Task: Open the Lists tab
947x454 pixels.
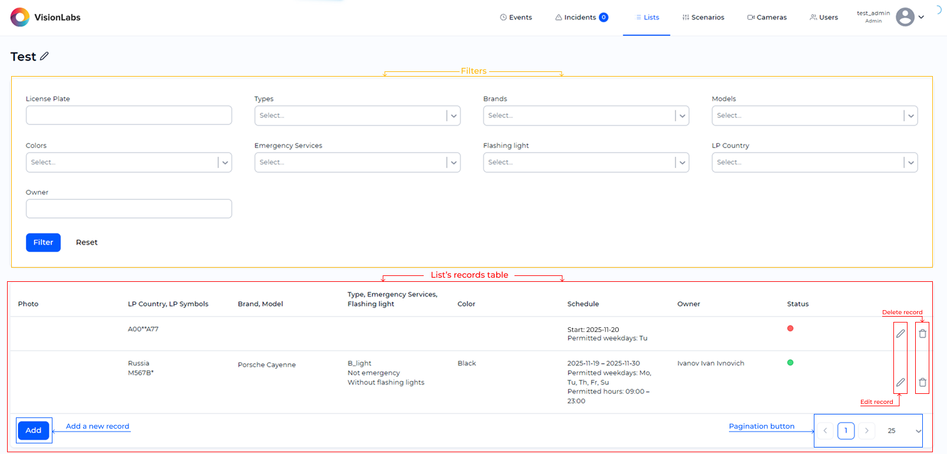Action: point(647,17)
